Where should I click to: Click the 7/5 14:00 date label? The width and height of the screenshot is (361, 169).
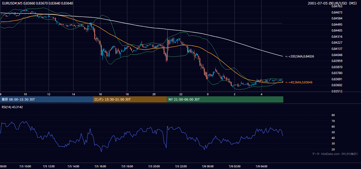(x=73, y=166)
